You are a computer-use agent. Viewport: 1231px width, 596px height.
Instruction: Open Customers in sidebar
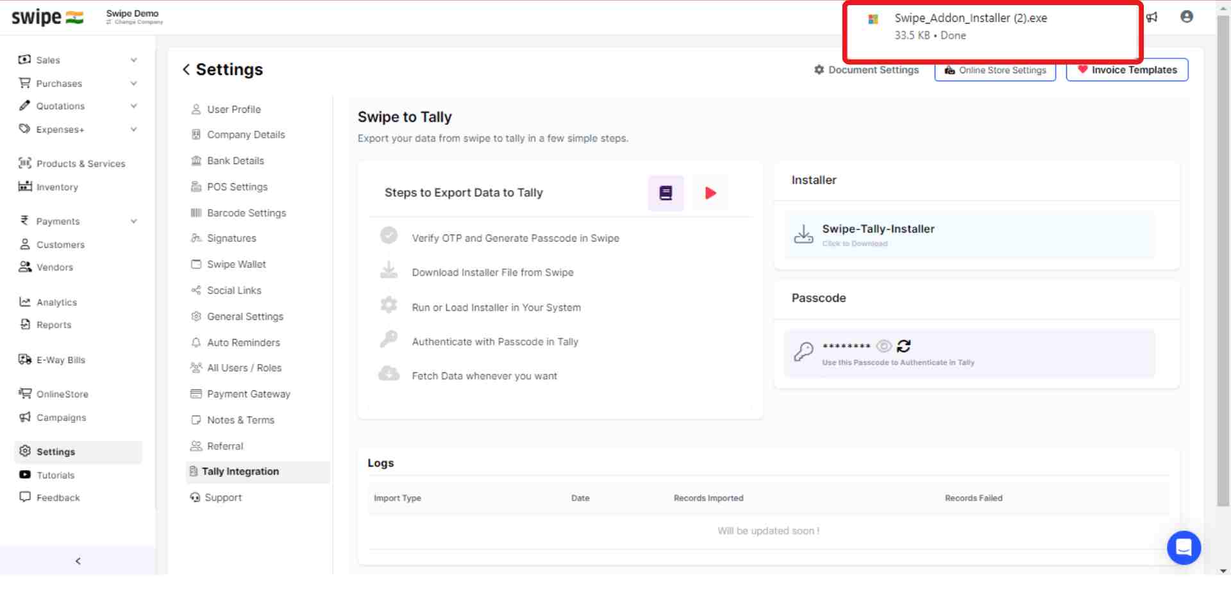click(52, 245)
